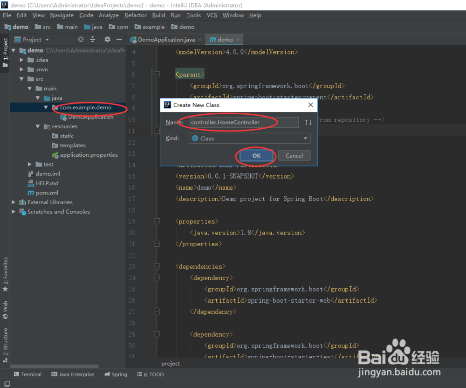Click fold marker at properties line 19

pos(157,221)
